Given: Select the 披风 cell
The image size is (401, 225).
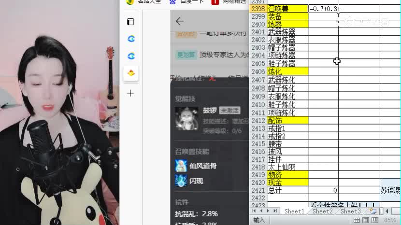Looking at the screenshot, I should point(288,152).
